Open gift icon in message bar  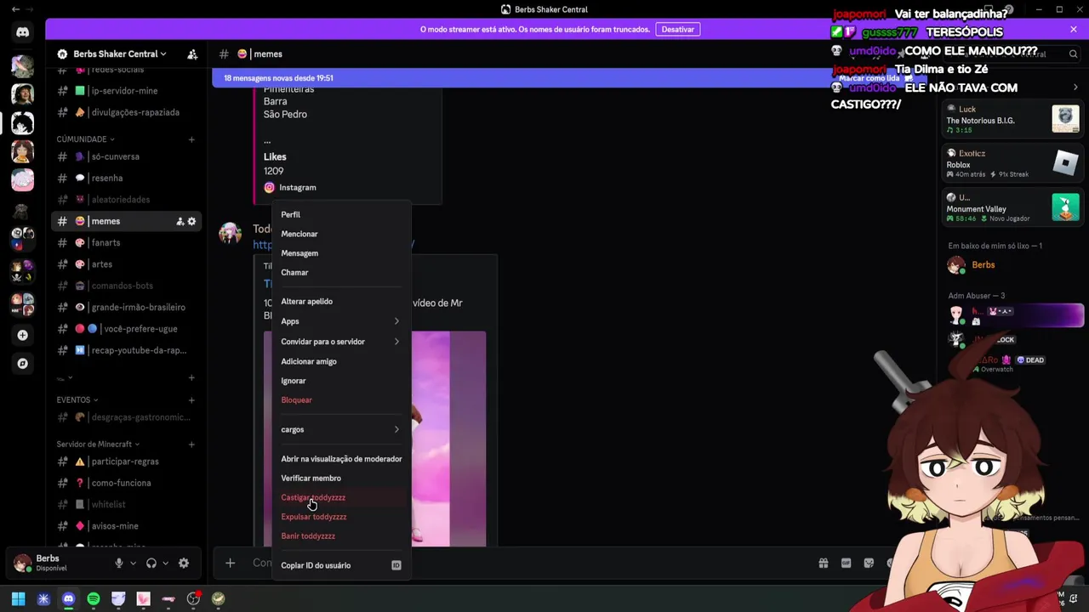pos(824,563)
